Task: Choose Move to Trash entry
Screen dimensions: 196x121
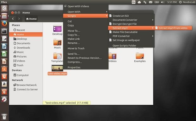Action: (86, 48)
